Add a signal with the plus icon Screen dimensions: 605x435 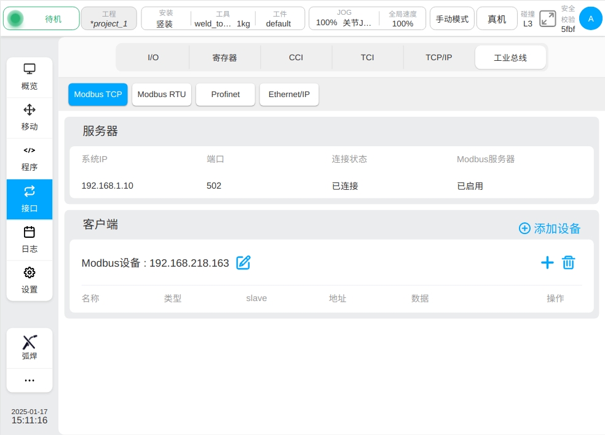pos(547,263)
